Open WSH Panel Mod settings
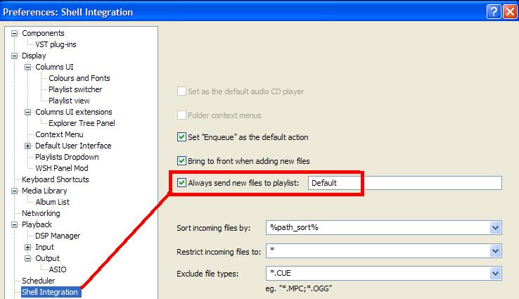The width and height of the screenshot is (519, 299). click(x=61, y=168)
